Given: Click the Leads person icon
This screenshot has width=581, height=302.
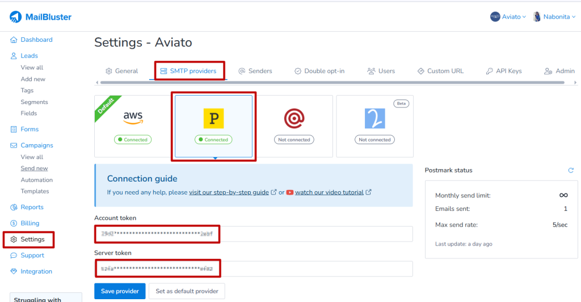Looking at the screenshot, I should (x=14, y=56).
